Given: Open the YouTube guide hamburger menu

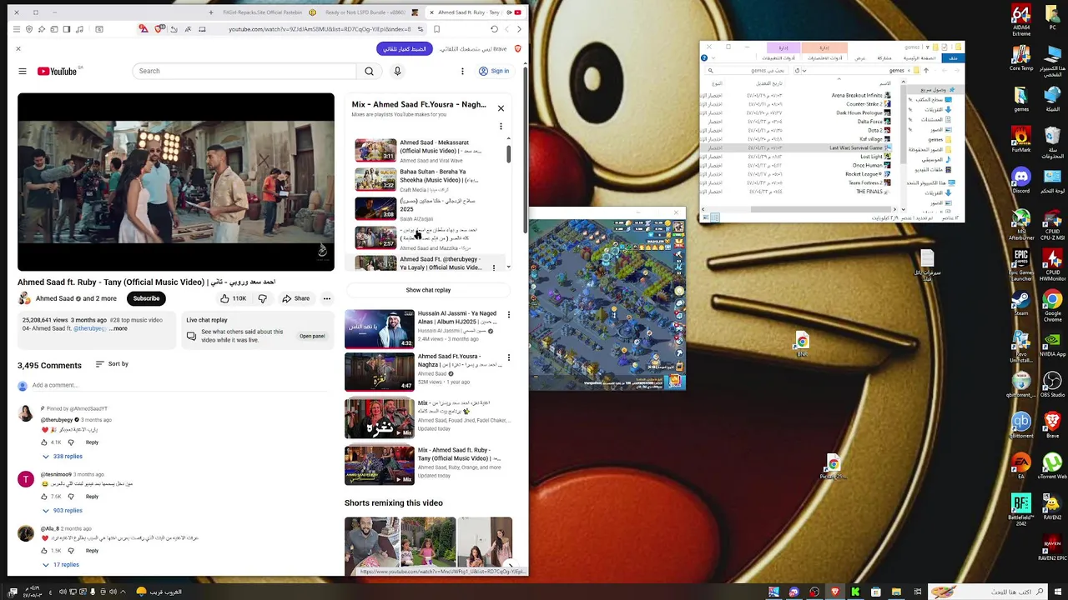Looking at the screenshot, I should [23, 71].
